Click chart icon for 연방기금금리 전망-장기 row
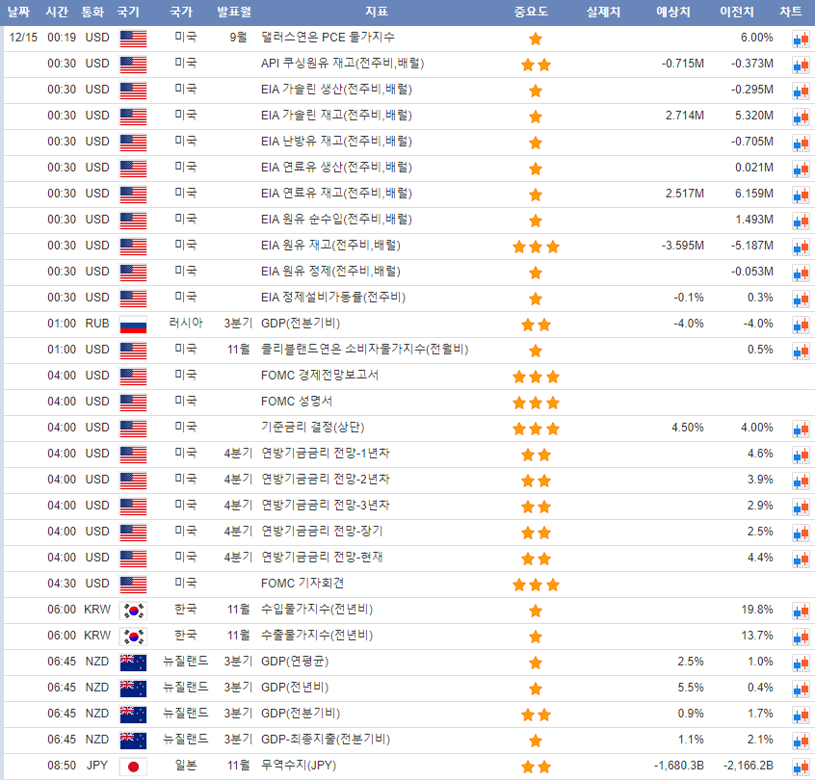Viewport: 815px width, 780px height. pos(800,533)
